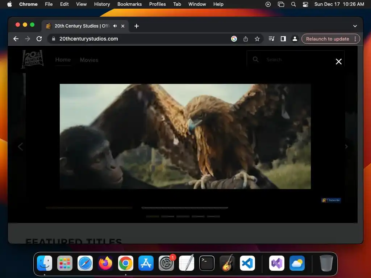This screenshot has width=371, height=278.
Task: Open the Edit menu
Action: point(64,4)
